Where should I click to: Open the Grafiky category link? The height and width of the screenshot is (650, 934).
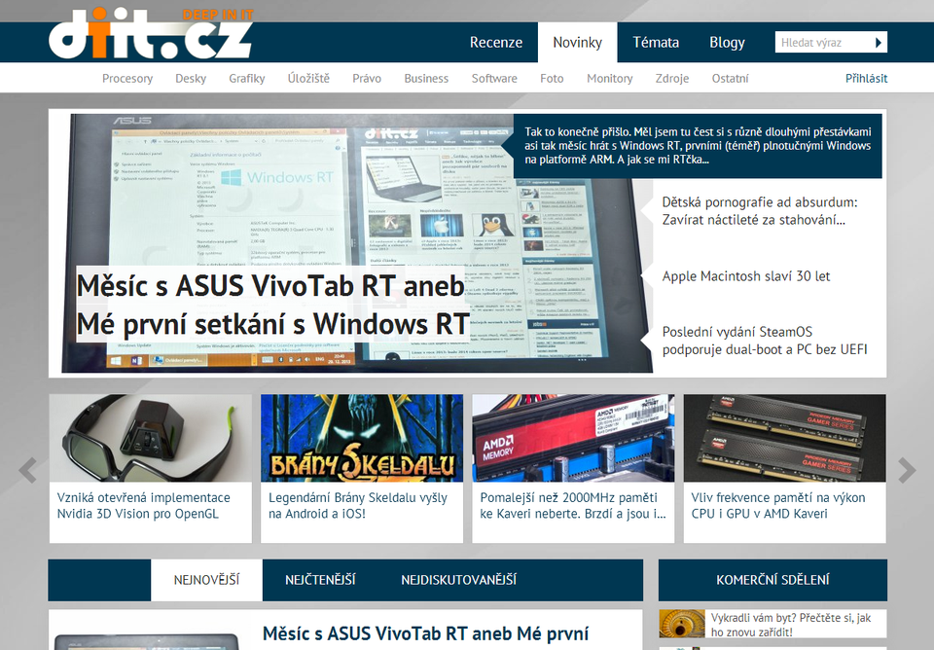coord(247,79)
